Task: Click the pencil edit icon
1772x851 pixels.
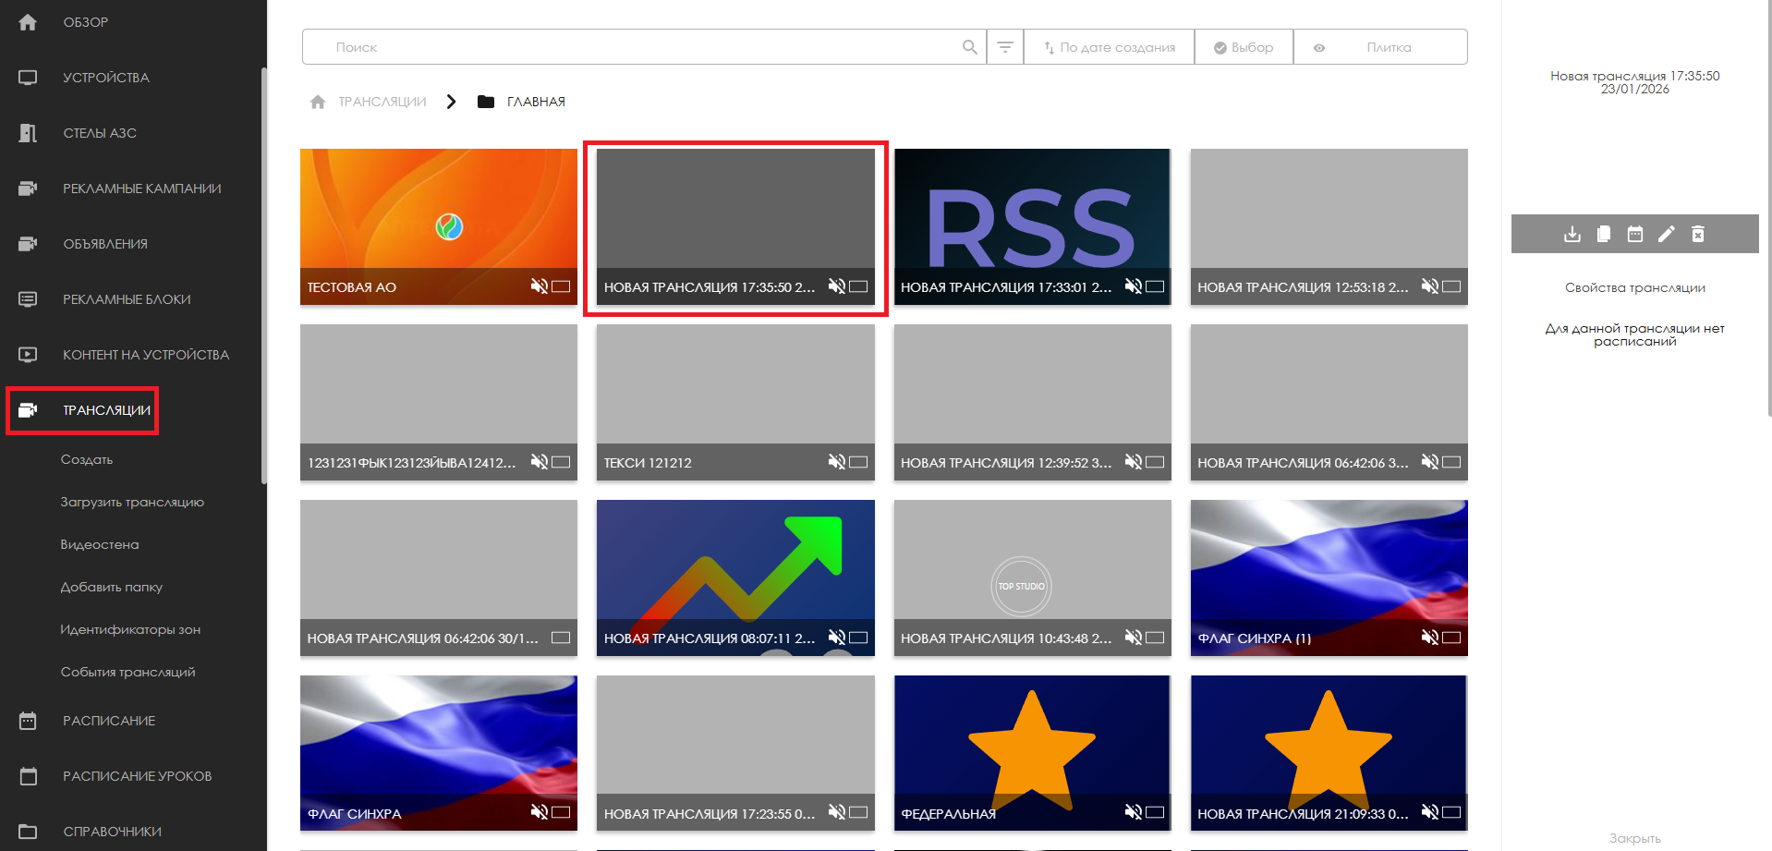Action: coord(1666,234)
